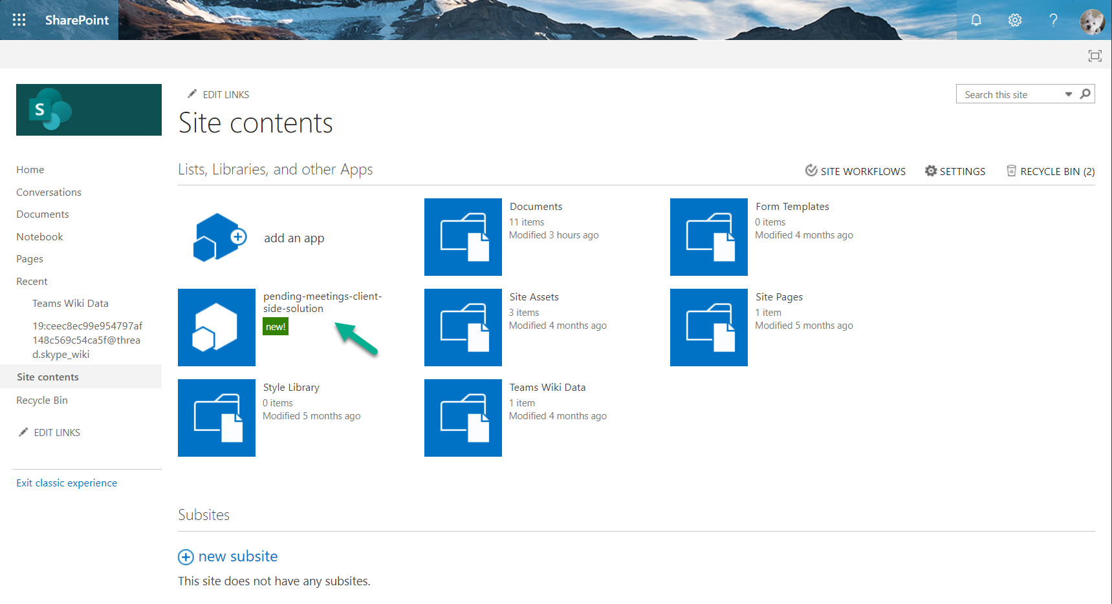Open Teams Wiki Data under Recent
The image size is (1112, 604).
pyautogui.click(x=71, y=304)
